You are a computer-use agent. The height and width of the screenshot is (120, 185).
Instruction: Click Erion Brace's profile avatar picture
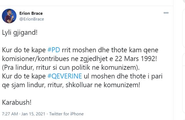(9, 16)
